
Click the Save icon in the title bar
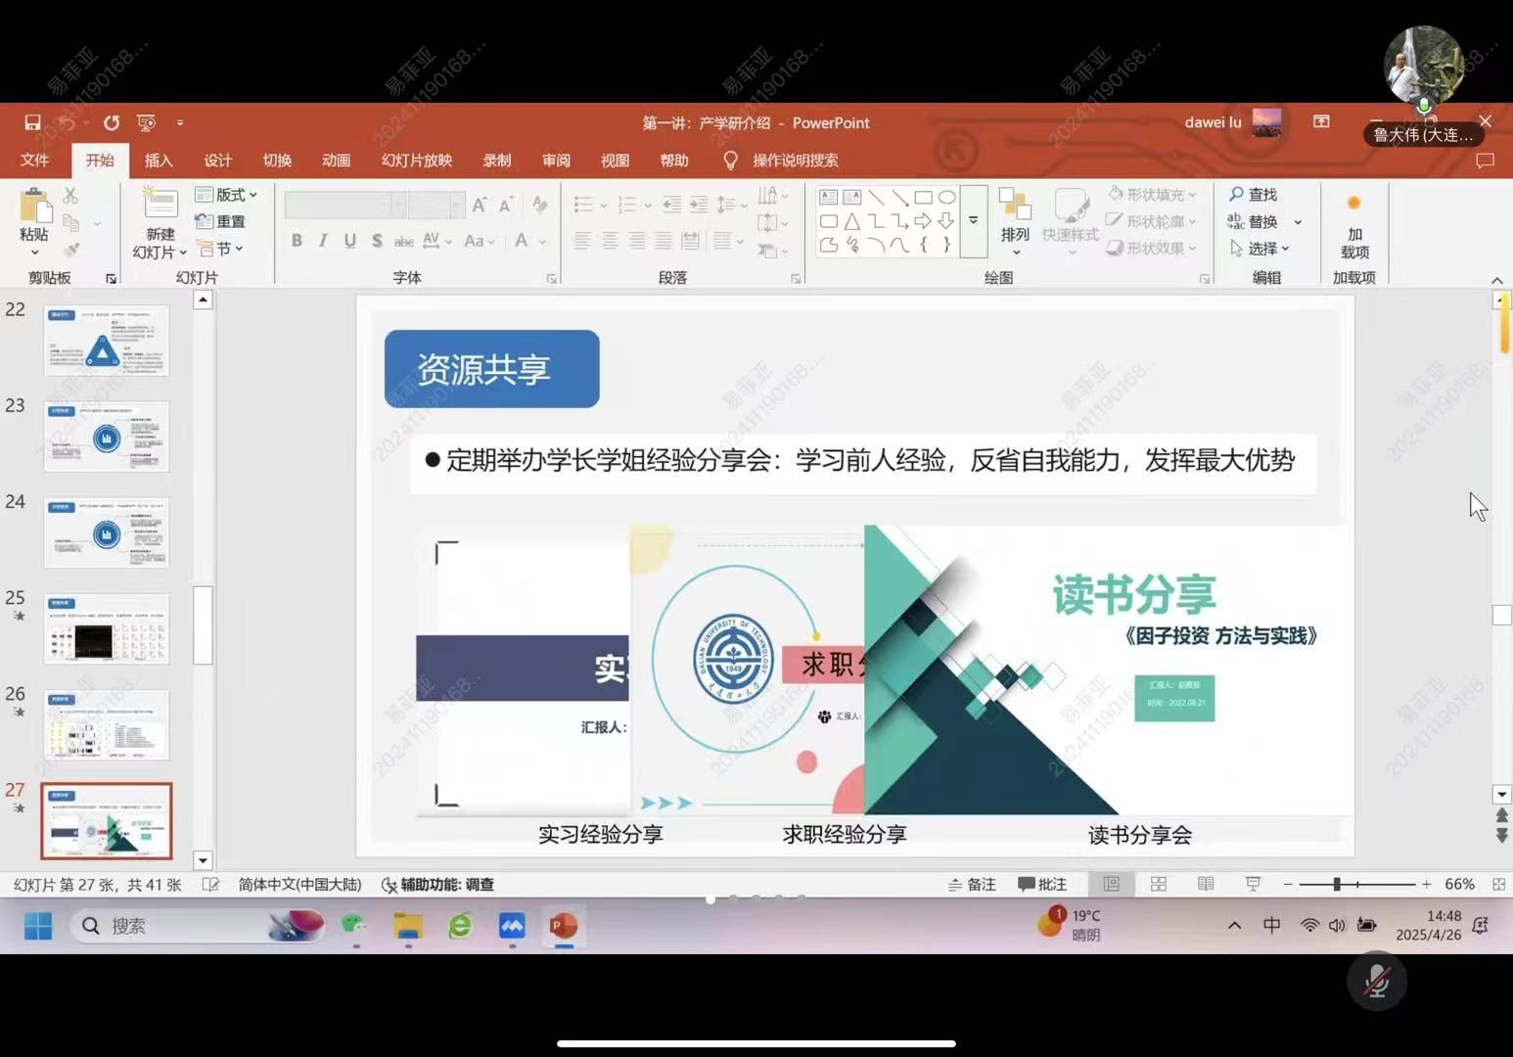pos(32,122)
